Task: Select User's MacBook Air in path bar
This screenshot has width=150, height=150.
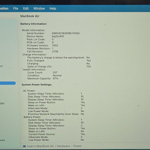Action: click(x=40, y=146)
